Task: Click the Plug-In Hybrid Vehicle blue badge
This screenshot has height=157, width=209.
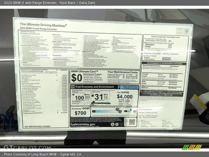Action: point(128,87)
